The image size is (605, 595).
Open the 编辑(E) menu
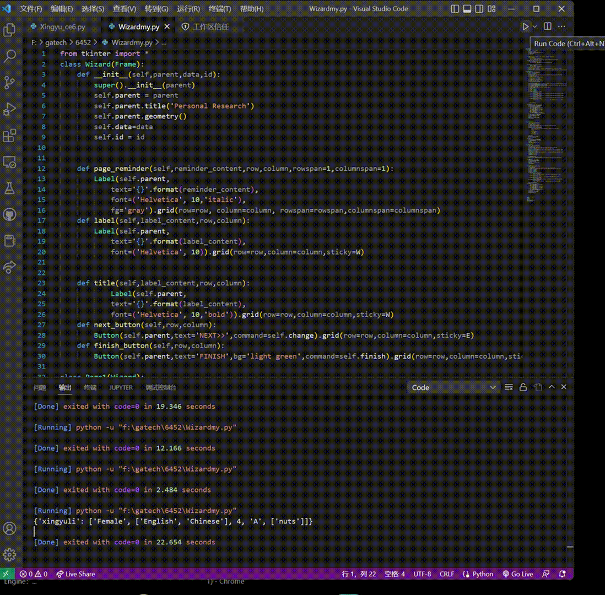click(62, 9)
